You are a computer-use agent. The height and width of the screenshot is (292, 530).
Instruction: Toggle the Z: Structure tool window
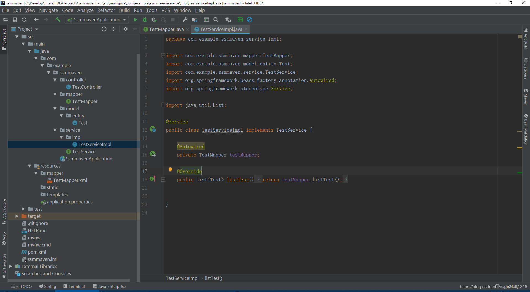4,211
